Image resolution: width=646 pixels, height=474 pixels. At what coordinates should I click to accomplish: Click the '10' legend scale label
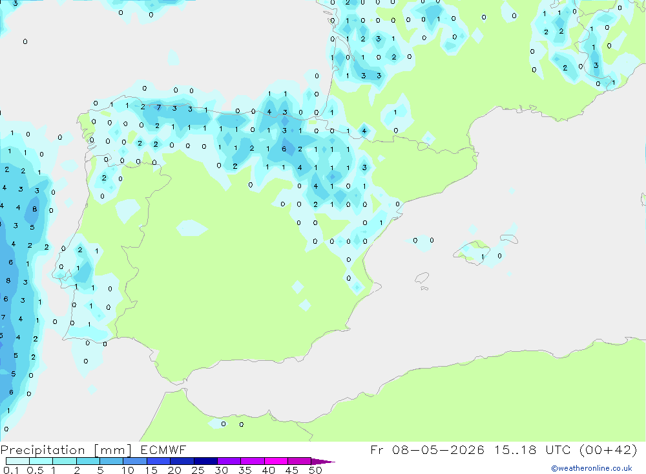coord(128,470)
